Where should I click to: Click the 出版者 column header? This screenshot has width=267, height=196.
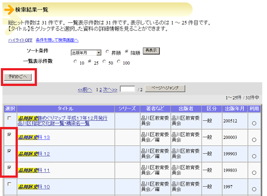point(186,109)
